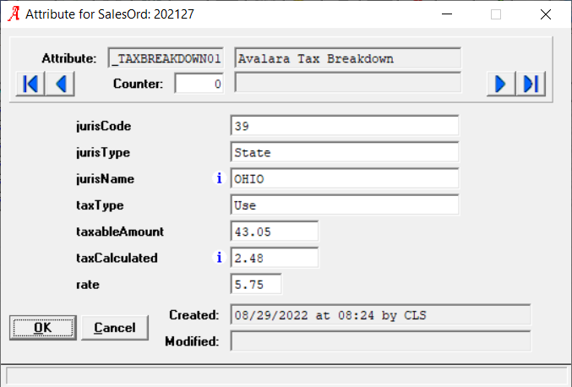Click the taxType field containing Use

click(x=345, y=205)
